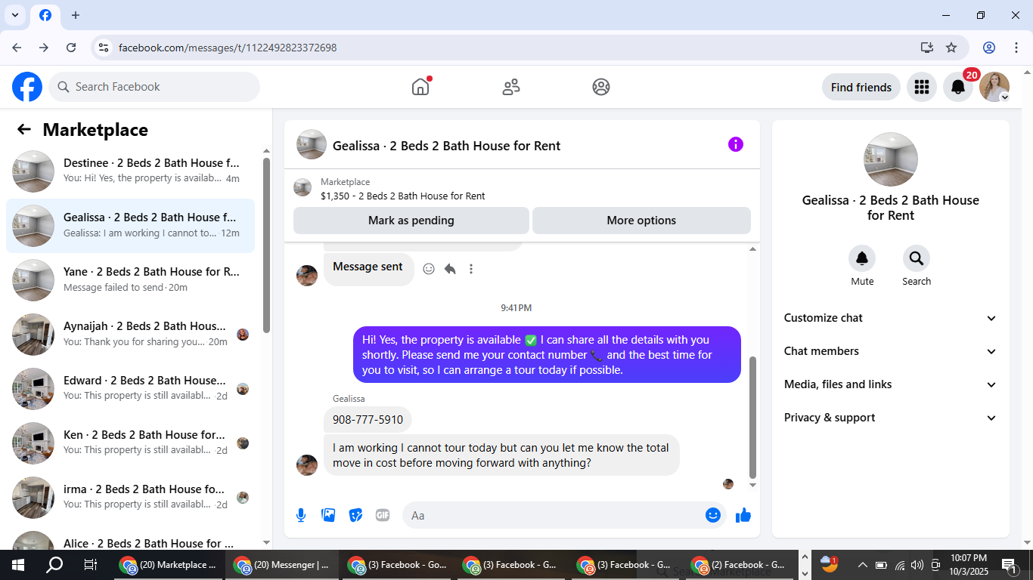
Task: Open irma conversation
Action: (130, 497)
